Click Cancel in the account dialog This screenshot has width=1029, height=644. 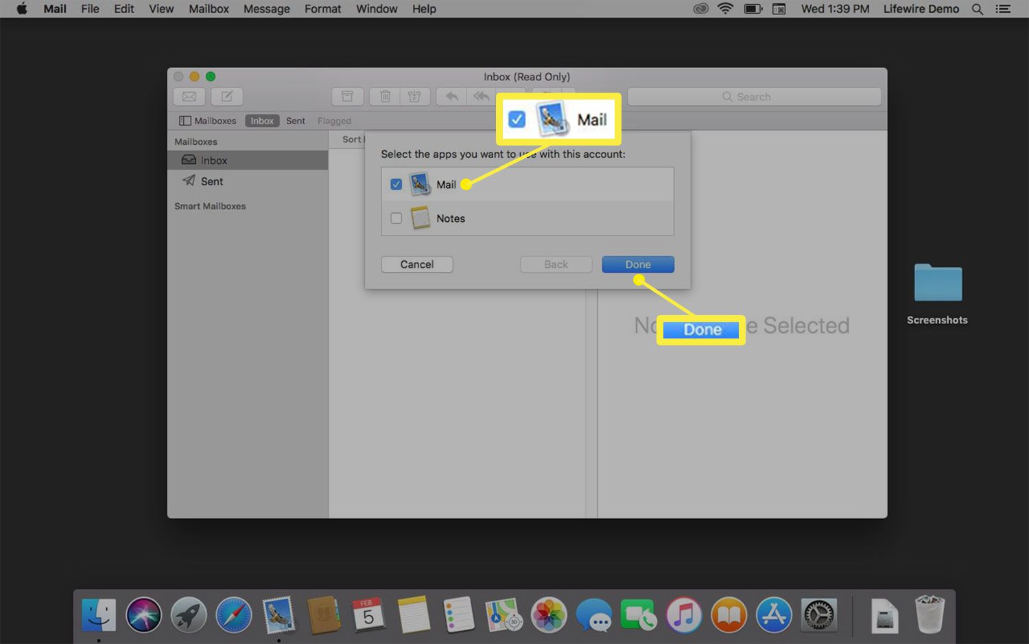[x=417, y=264]
